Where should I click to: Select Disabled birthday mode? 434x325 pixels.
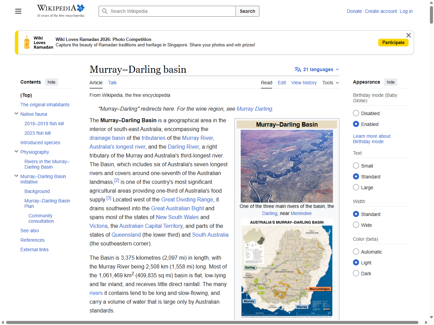(x=356, y=113)
